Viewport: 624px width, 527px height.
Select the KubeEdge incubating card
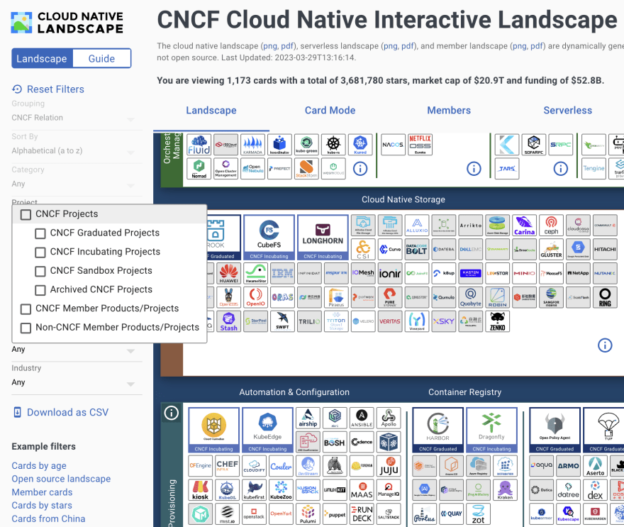pos(267,430)
